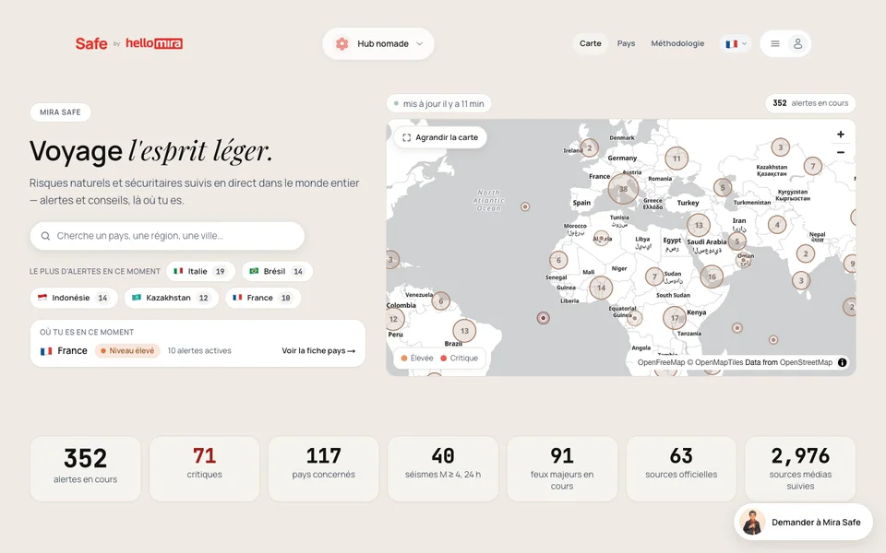Viewport: 886px width, 553px height.
Task: Click the cluster marker 38 near France
Action: pyautogui.click(x=623, y=189)
